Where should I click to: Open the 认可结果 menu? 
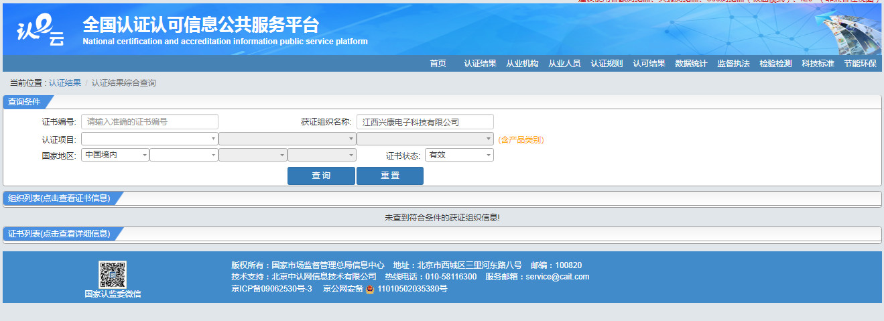pyautogui.click(x=649, y=64)
